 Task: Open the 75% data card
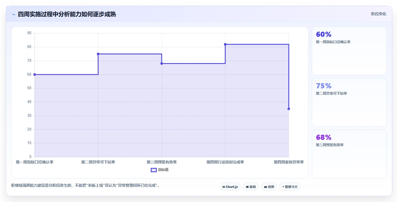click(x=349, y=102)
